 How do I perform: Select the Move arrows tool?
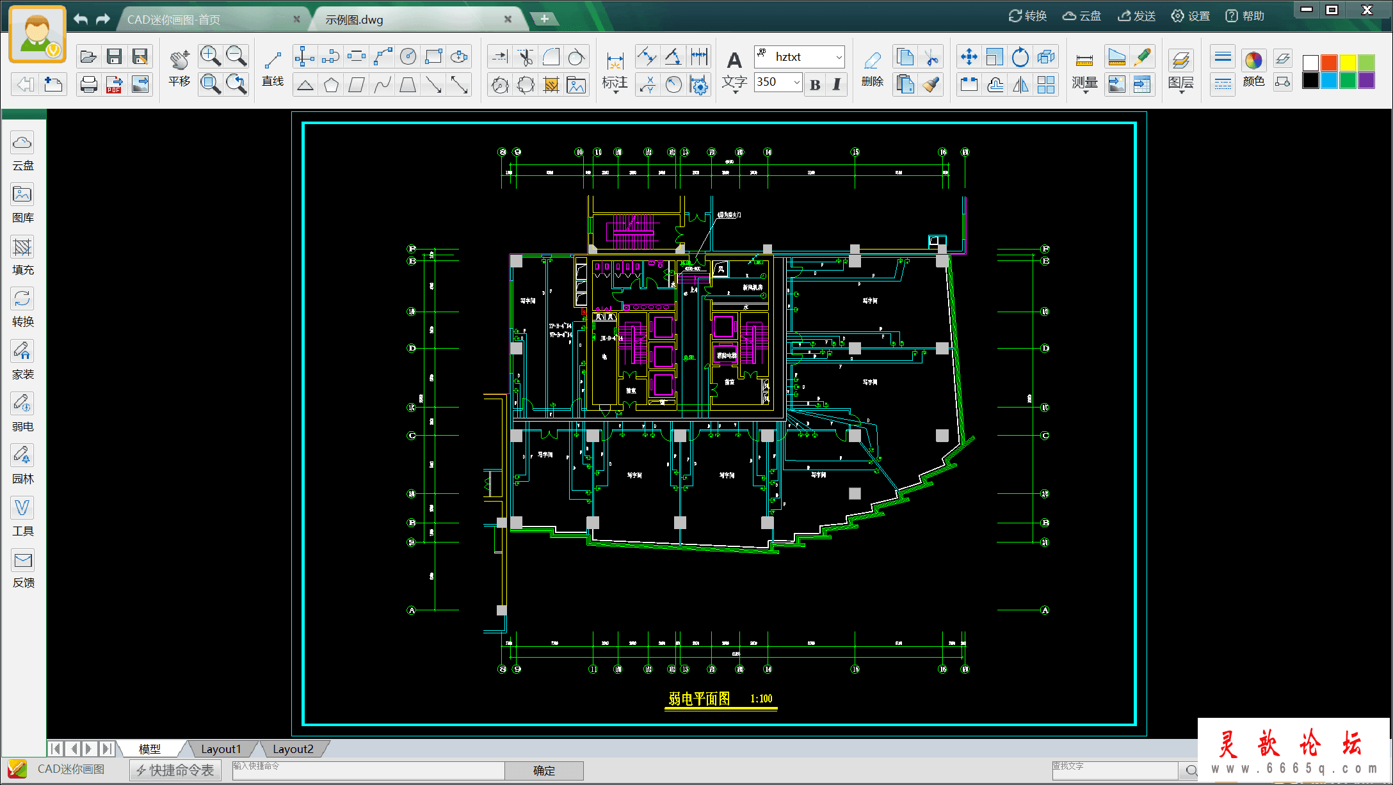coord(969,57)
